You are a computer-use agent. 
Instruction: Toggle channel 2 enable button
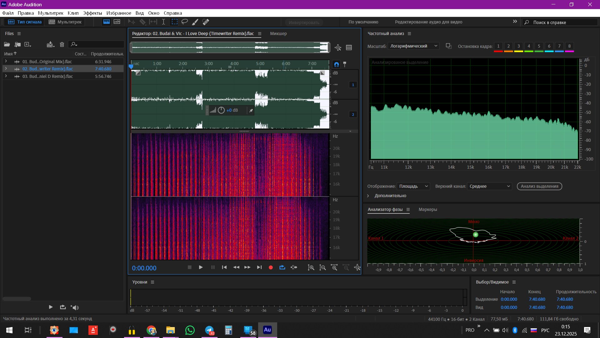click(x=353, y=115)
